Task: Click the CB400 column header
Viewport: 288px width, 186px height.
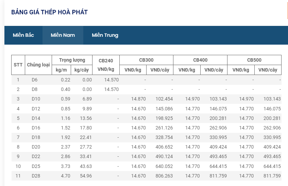Action: pos(200,60)
